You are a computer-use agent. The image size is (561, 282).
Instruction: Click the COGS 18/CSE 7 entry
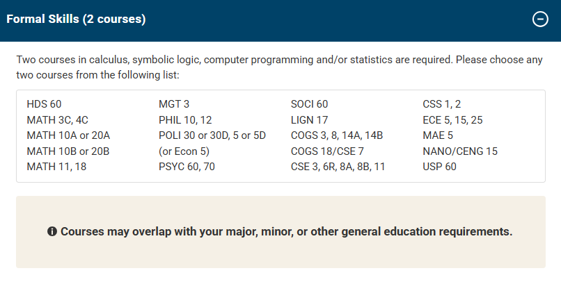click(327, 151)
